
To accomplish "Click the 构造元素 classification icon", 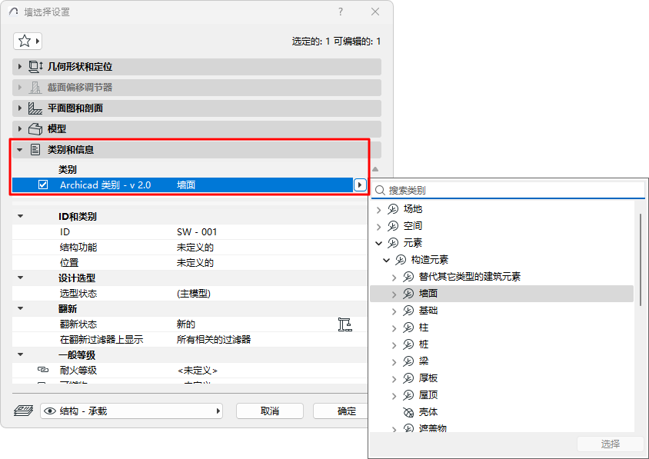I will point(401,260).
